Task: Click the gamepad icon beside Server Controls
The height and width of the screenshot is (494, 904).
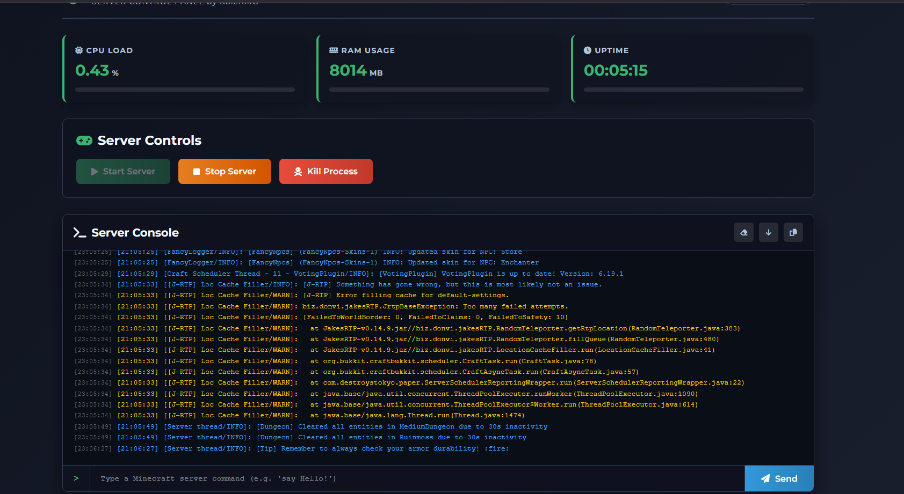Action: (x=84, y=141)
